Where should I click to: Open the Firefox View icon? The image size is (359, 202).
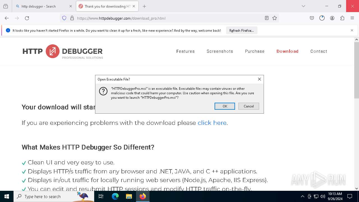click(x=6, y=6)
